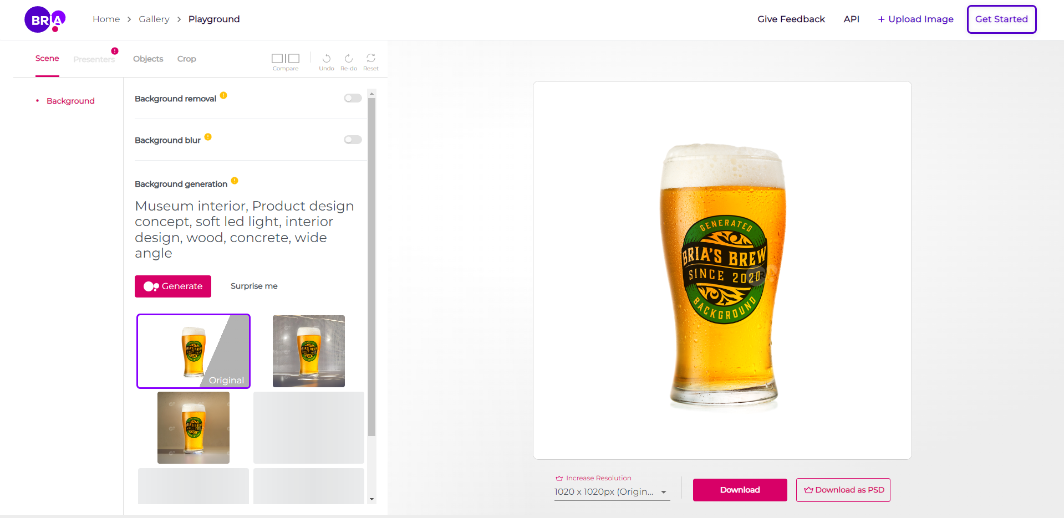The width and height of the screenshot is (1064, 518).
Task: Switch to the Presenters tab
Action: point(94,59)
